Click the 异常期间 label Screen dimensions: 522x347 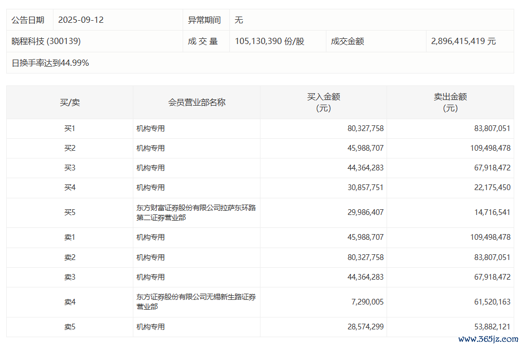(204, 20)
